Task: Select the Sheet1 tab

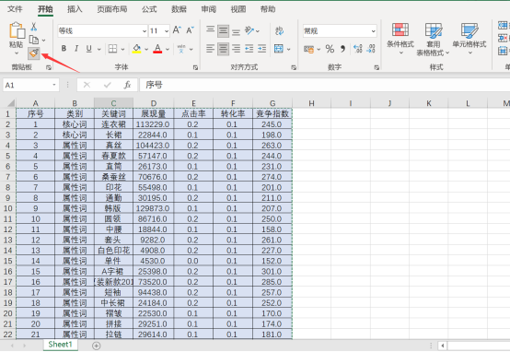Action: click(x=60, y=345)
